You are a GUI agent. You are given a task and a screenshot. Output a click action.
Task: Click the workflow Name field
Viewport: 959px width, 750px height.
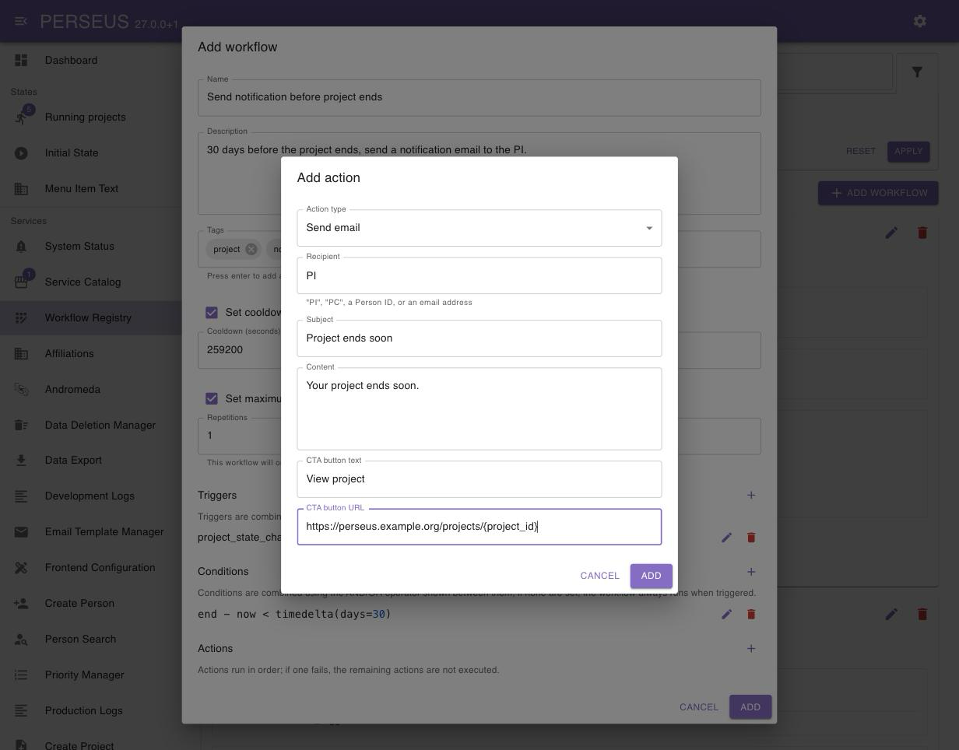479,97
